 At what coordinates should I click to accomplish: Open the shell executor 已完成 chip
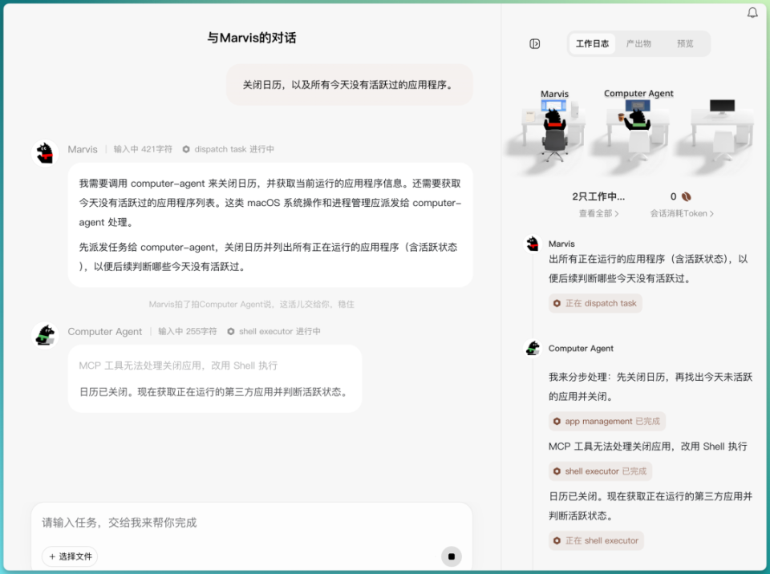(600, 471)
